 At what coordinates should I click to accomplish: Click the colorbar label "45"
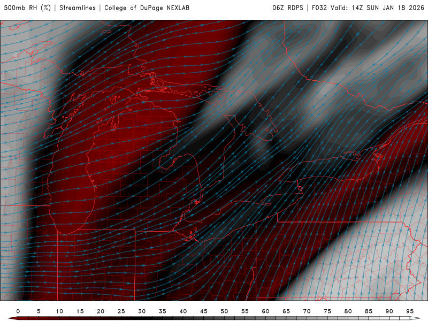[x=204, y=311]
